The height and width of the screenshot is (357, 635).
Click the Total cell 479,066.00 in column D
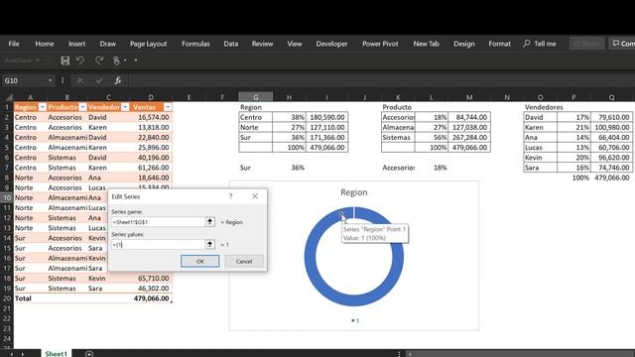[x=151, y=298]
